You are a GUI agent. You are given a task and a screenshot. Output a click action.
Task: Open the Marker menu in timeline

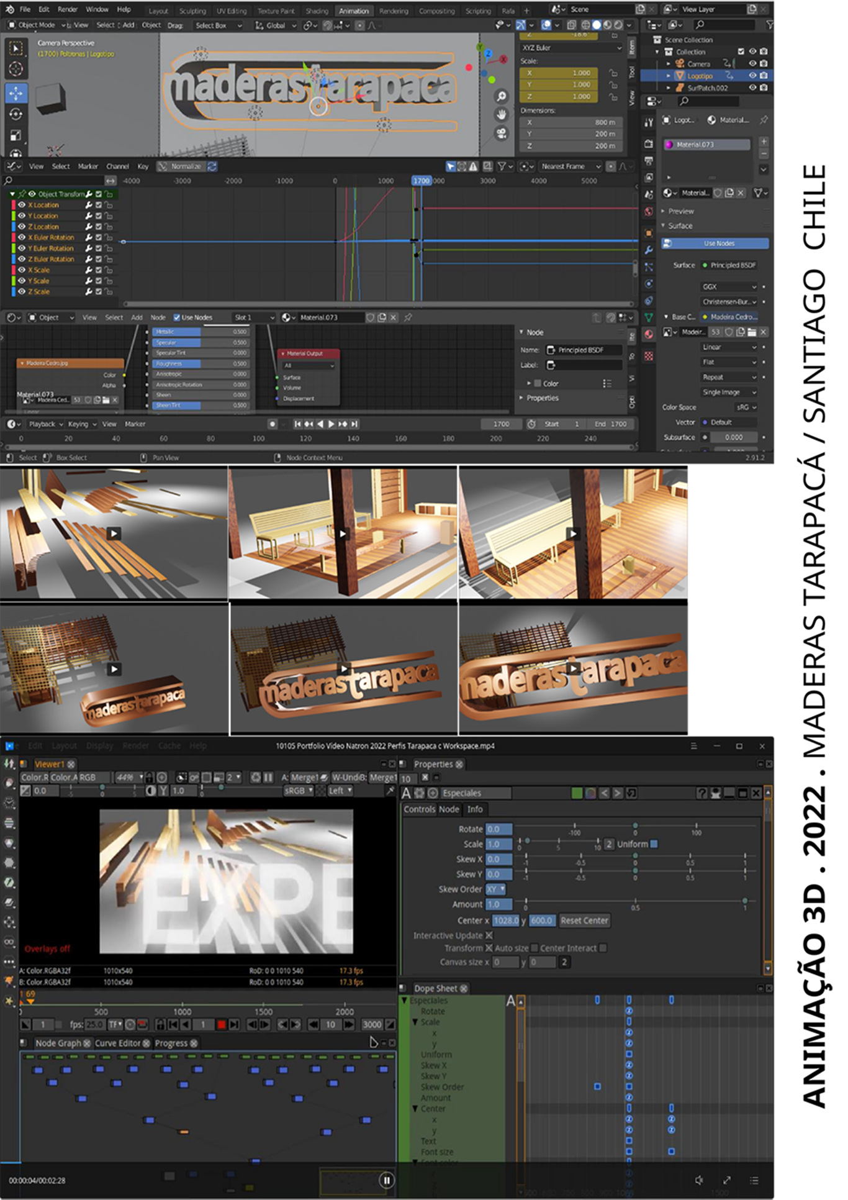pyautogui.click(x=135, y=424)
